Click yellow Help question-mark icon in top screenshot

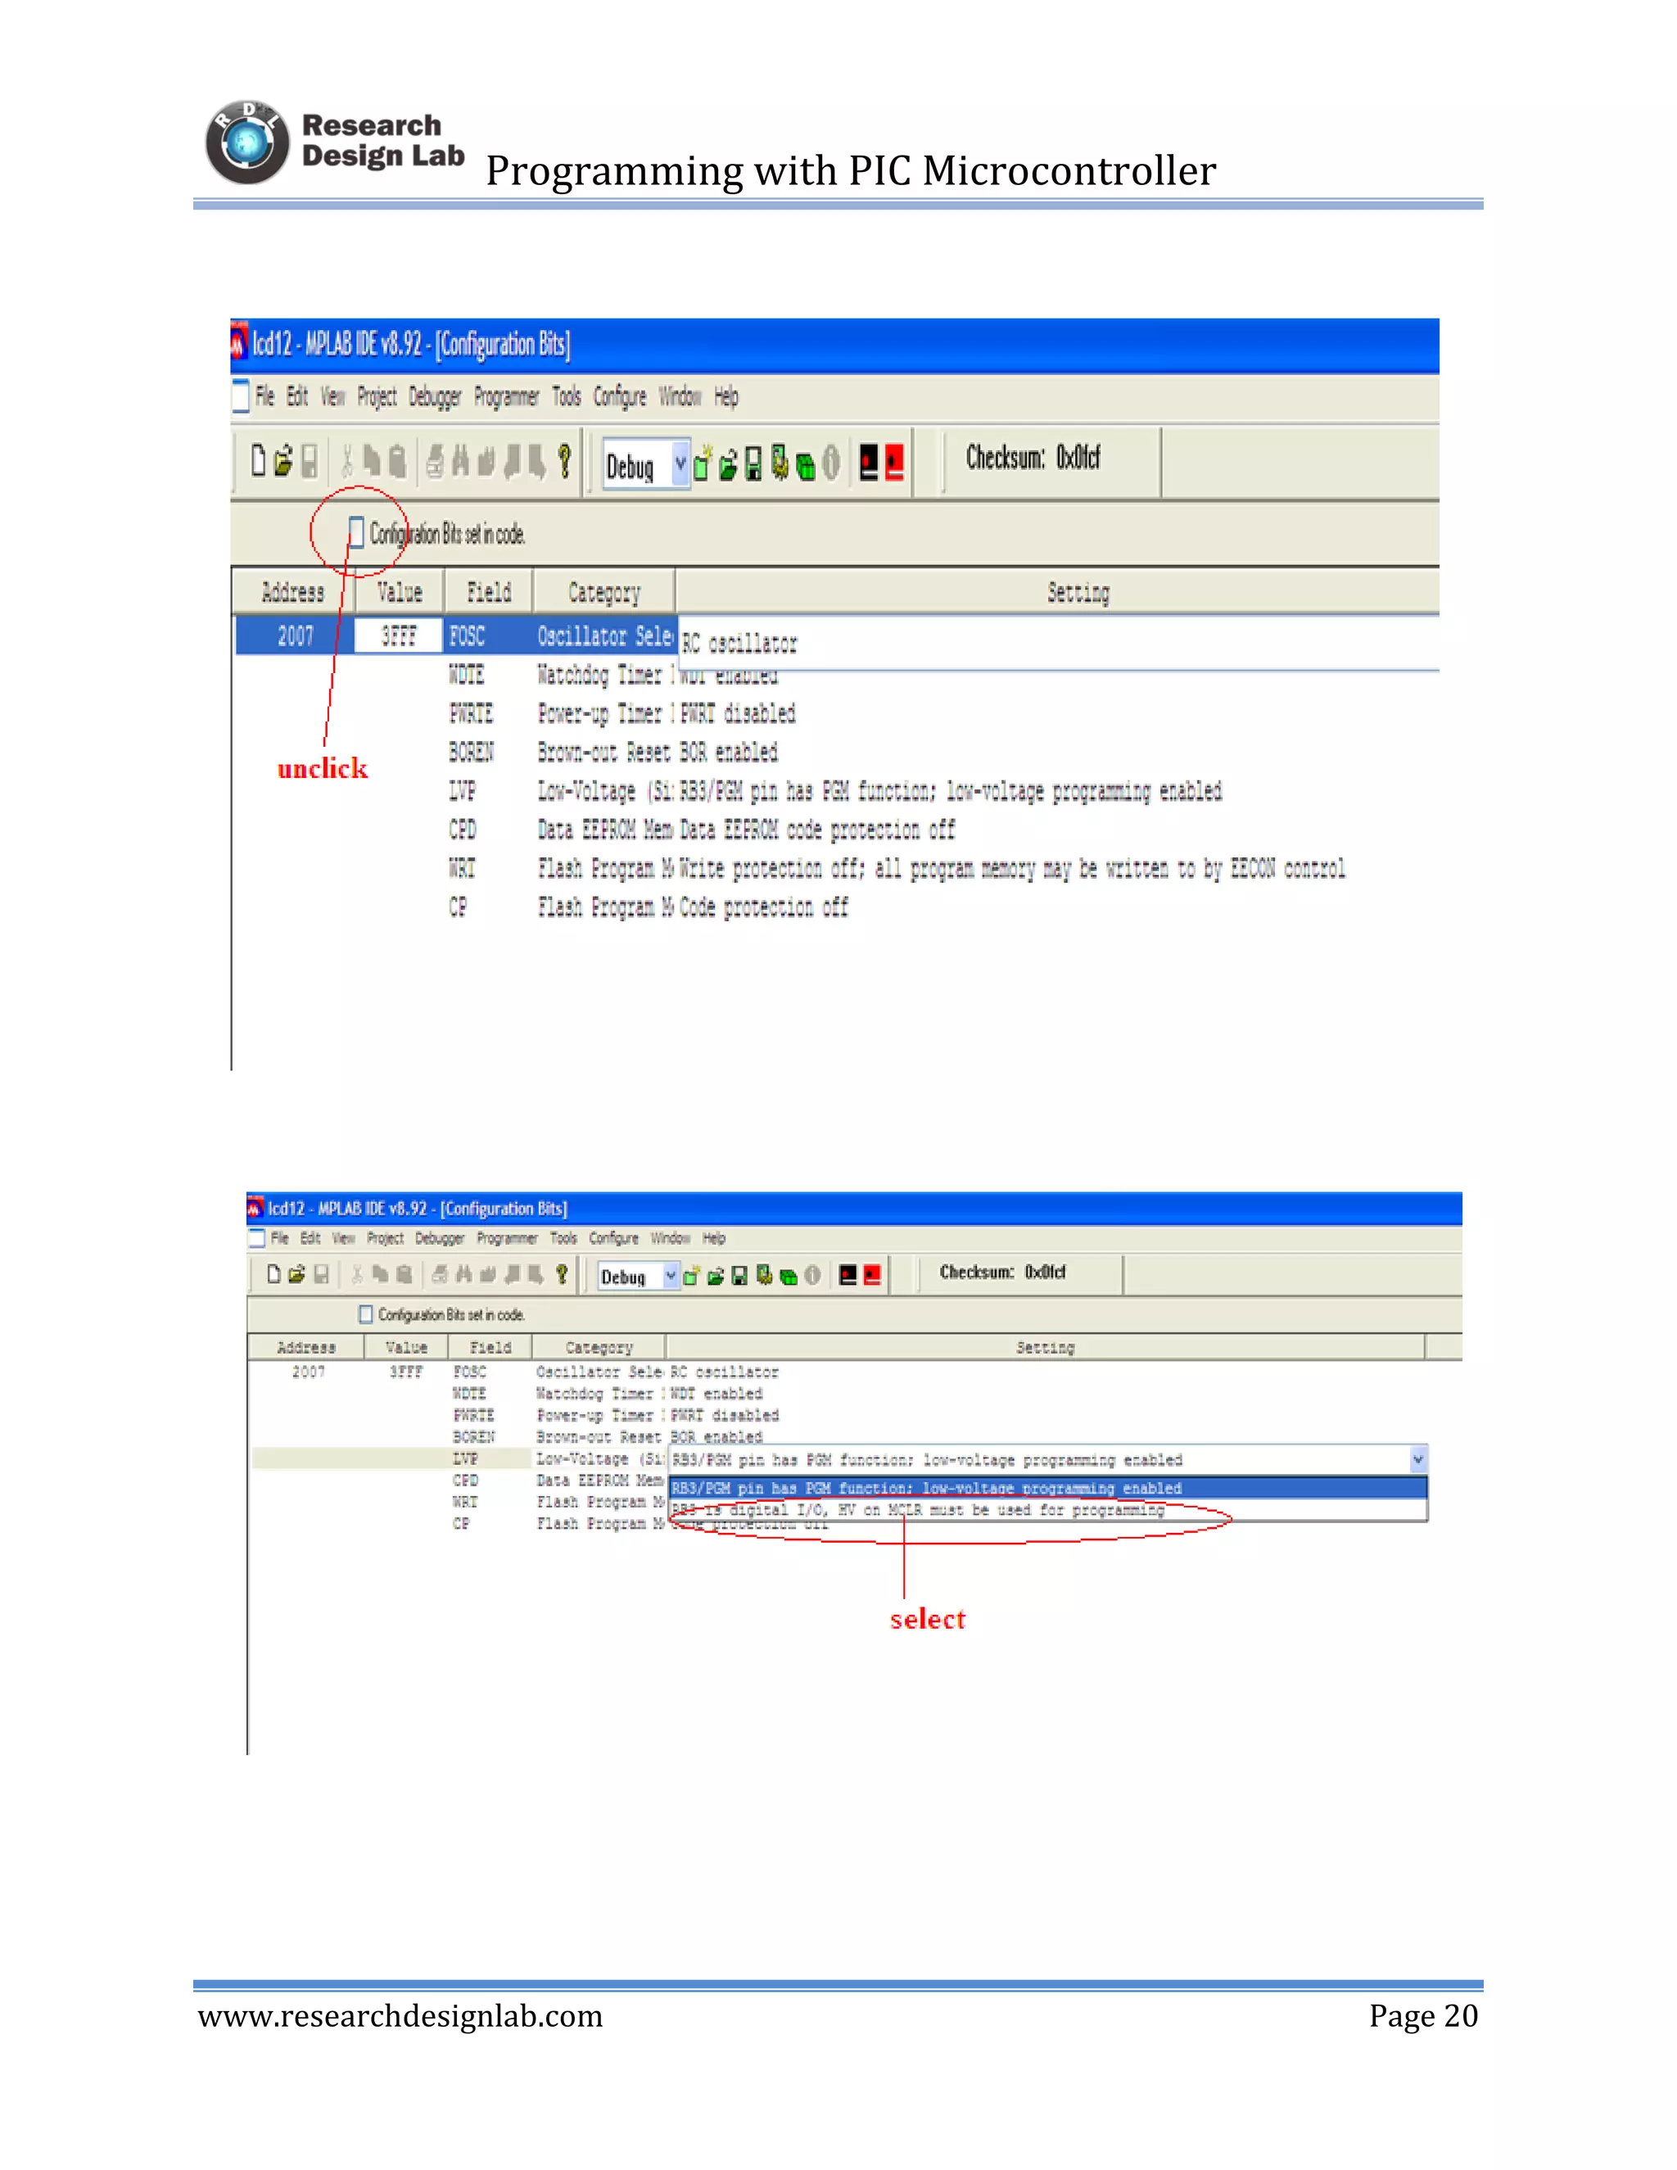click(x=564, y=461)
